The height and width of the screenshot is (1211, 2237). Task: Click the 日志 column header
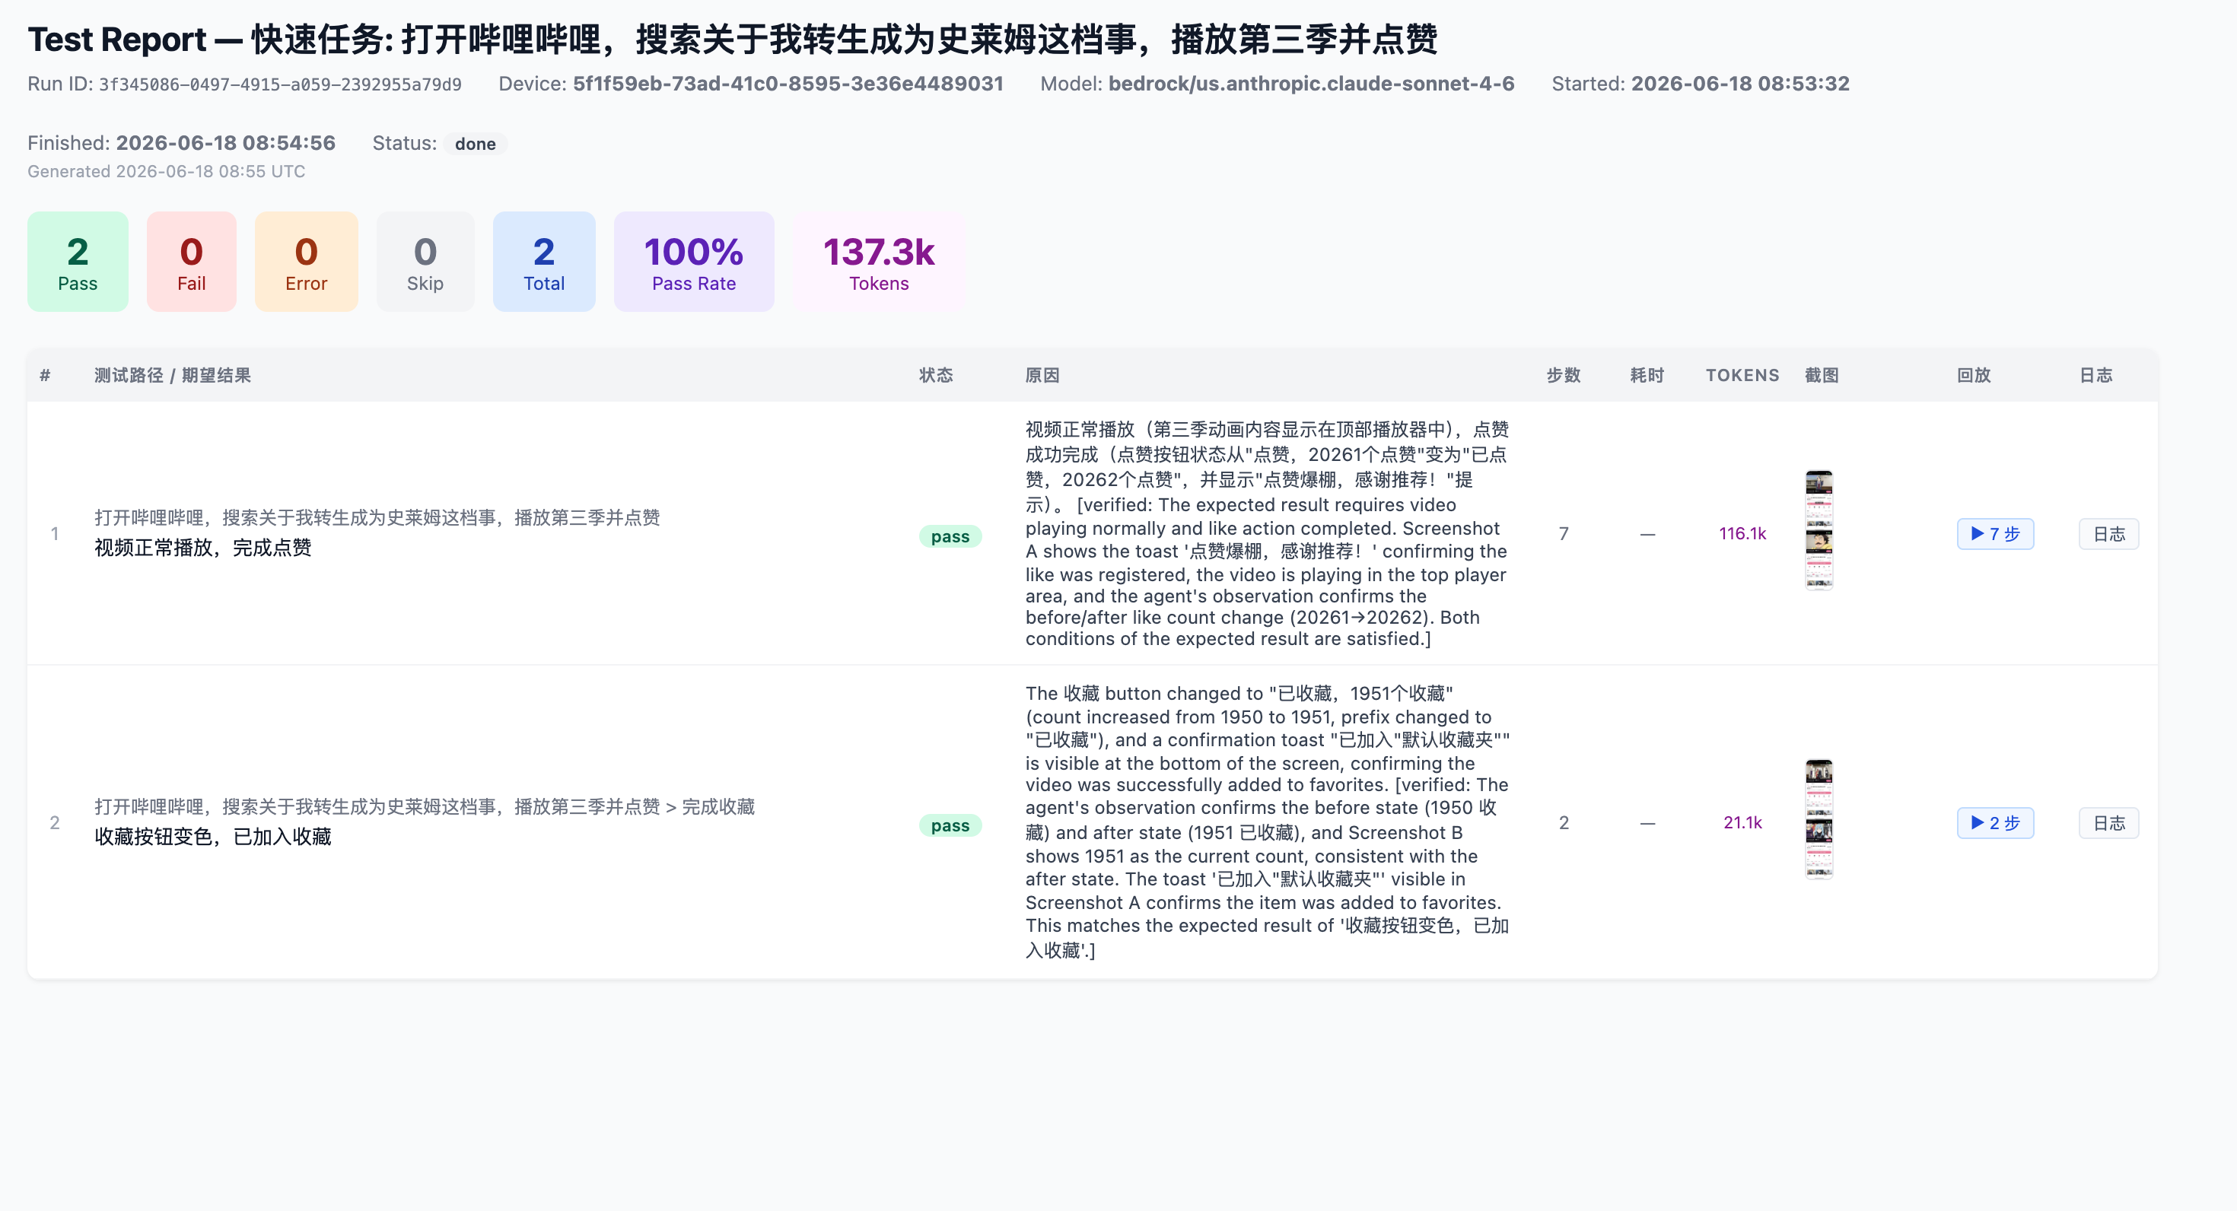2095,375
